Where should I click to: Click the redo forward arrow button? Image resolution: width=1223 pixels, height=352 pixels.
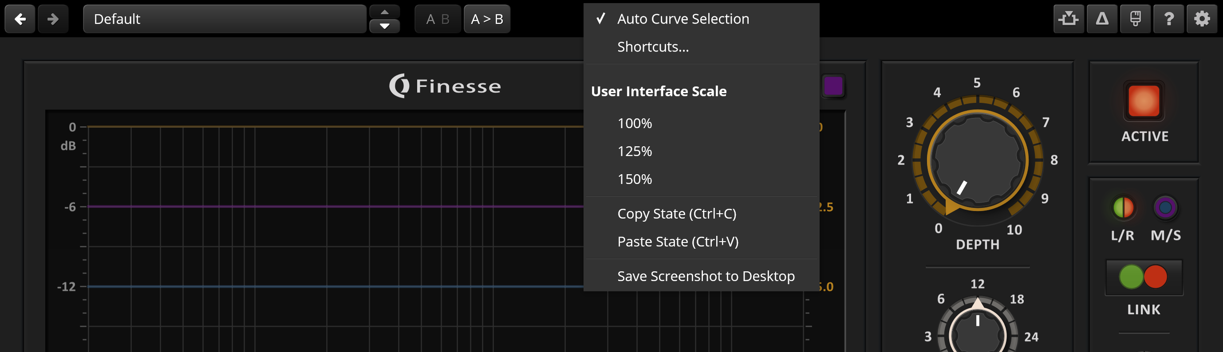pyautogui.click(x=53, y=19)
